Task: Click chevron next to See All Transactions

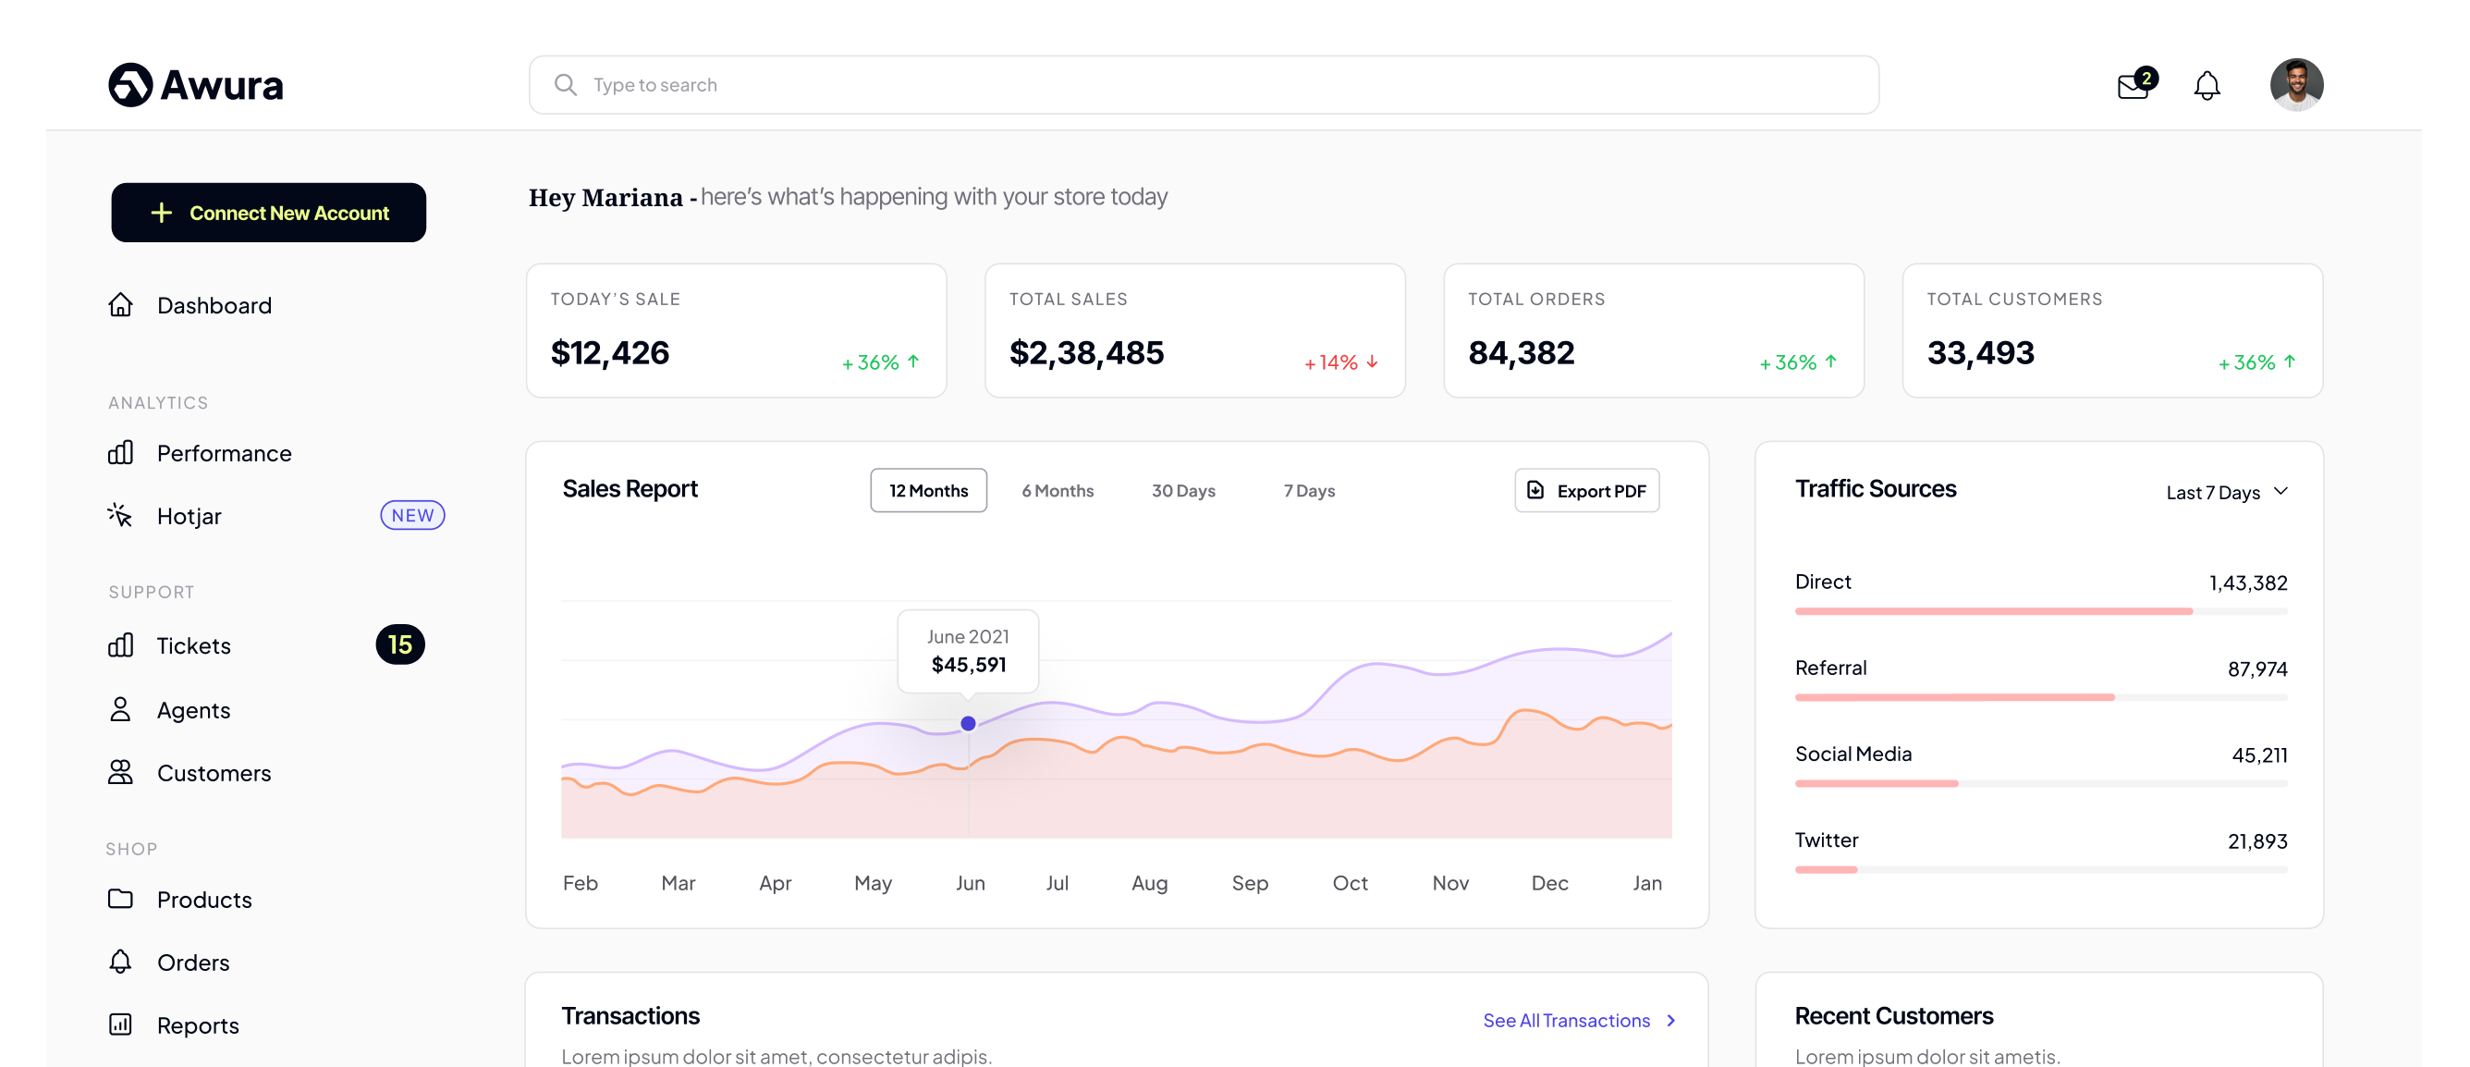Action: pyautogui.click(x=1671, y=1021)
